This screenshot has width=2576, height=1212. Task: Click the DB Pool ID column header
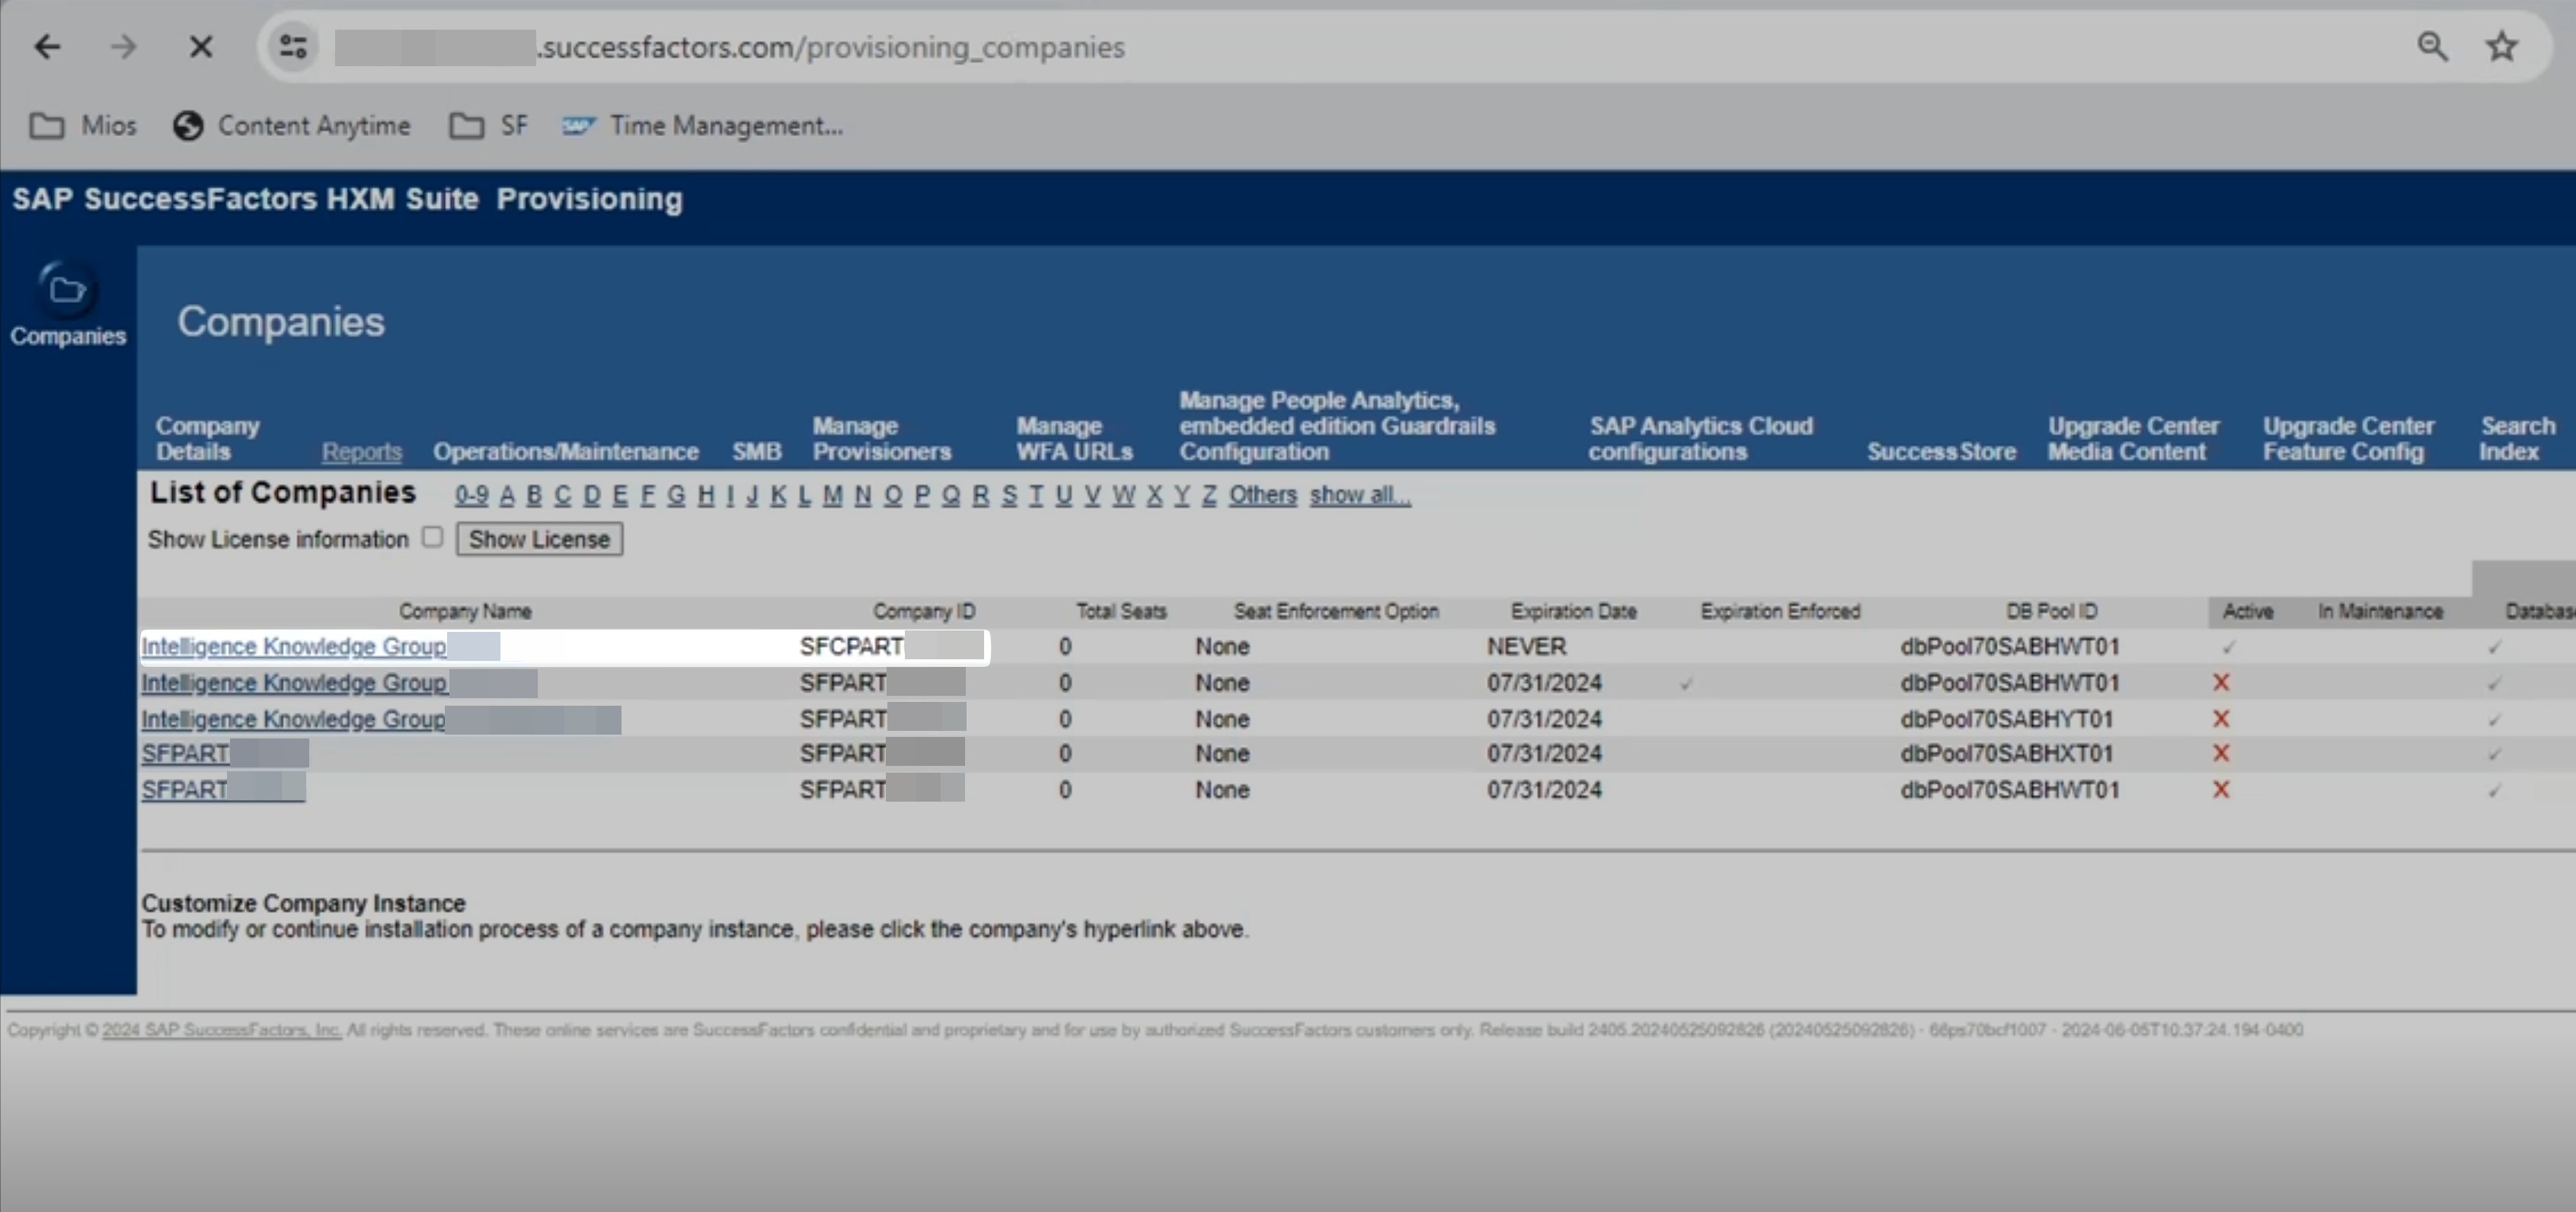pos(2051,611)
